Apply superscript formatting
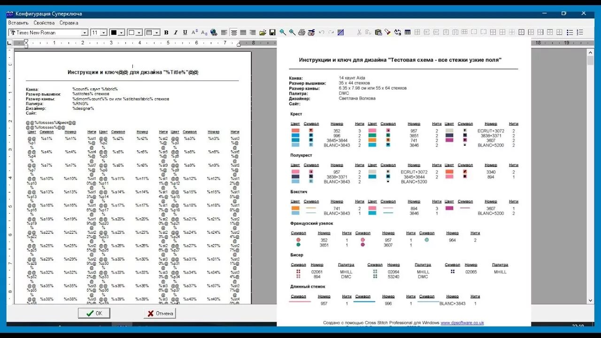Image resolution: width=601 pixels, height=338 pixels. pyautogui.click(x=195, y=32)
